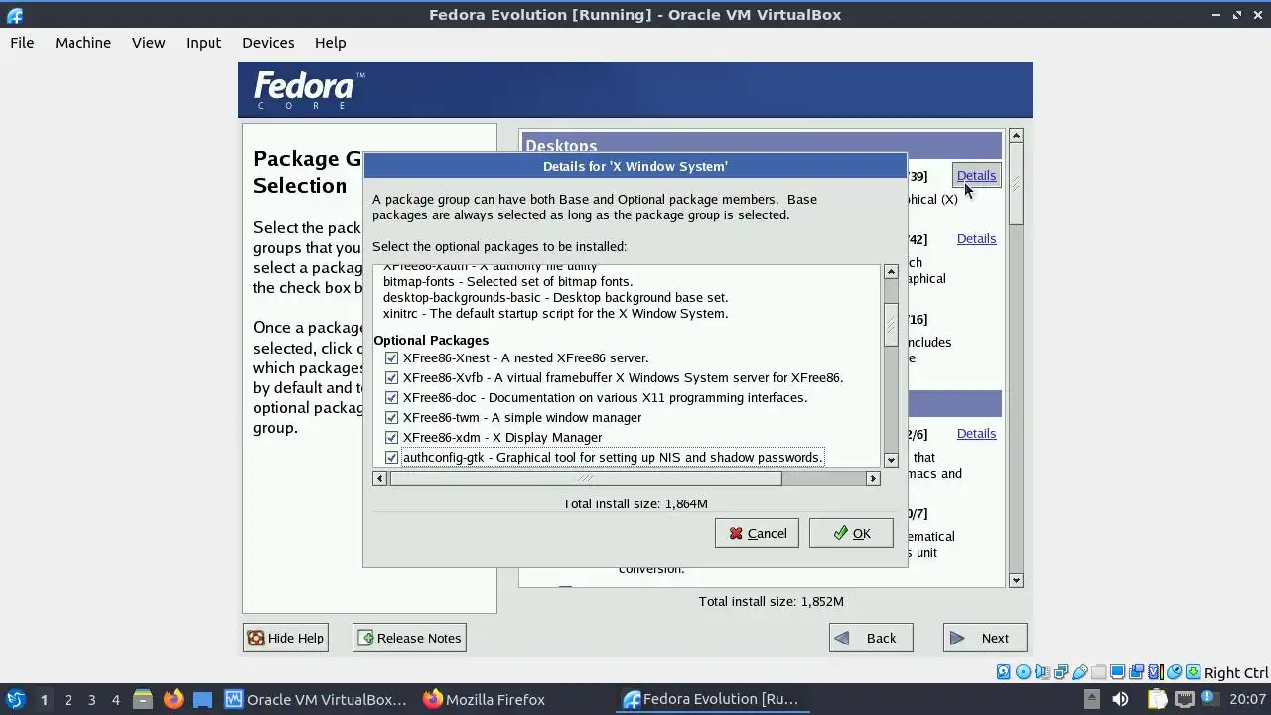Uncheck the XFree86-xdm package

pos(391,437)
